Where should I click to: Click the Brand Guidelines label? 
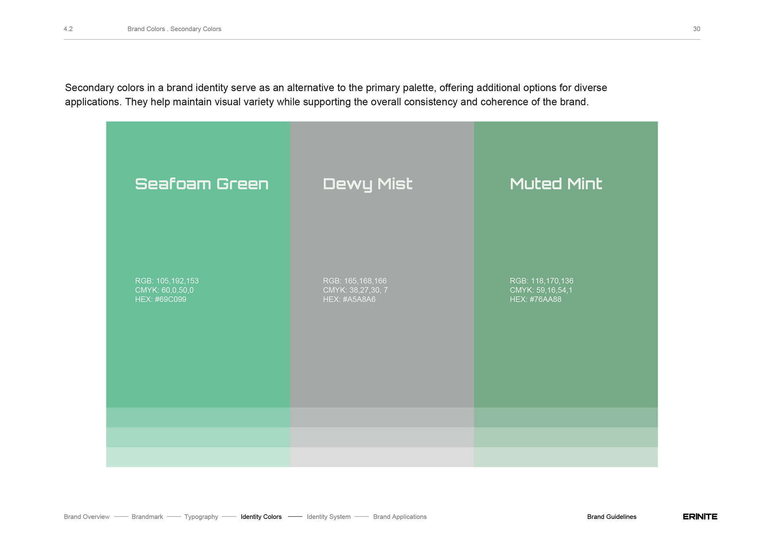(612, 517)
